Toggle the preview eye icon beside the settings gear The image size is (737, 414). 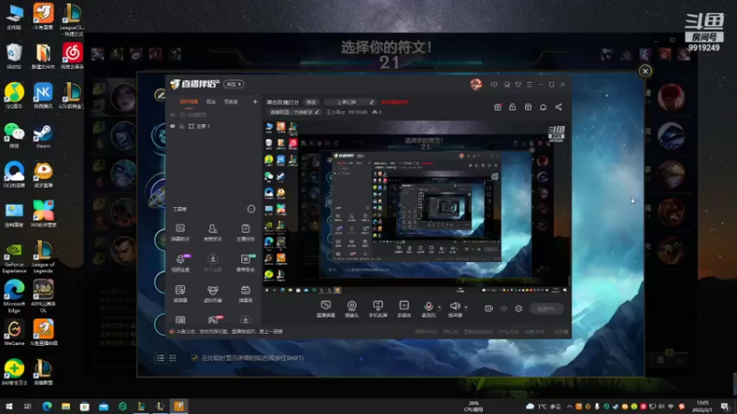[x=504, y=308]
